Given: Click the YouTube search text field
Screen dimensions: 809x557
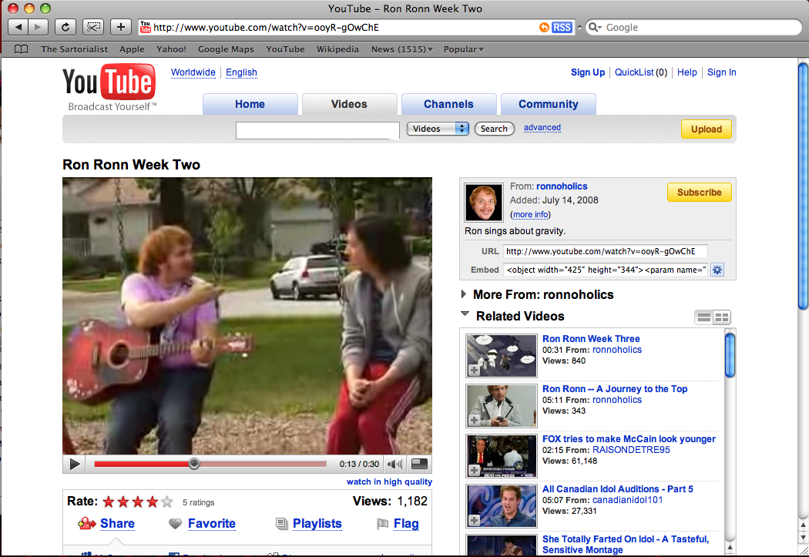Looking at the screenshot, I should click(317, 130).
